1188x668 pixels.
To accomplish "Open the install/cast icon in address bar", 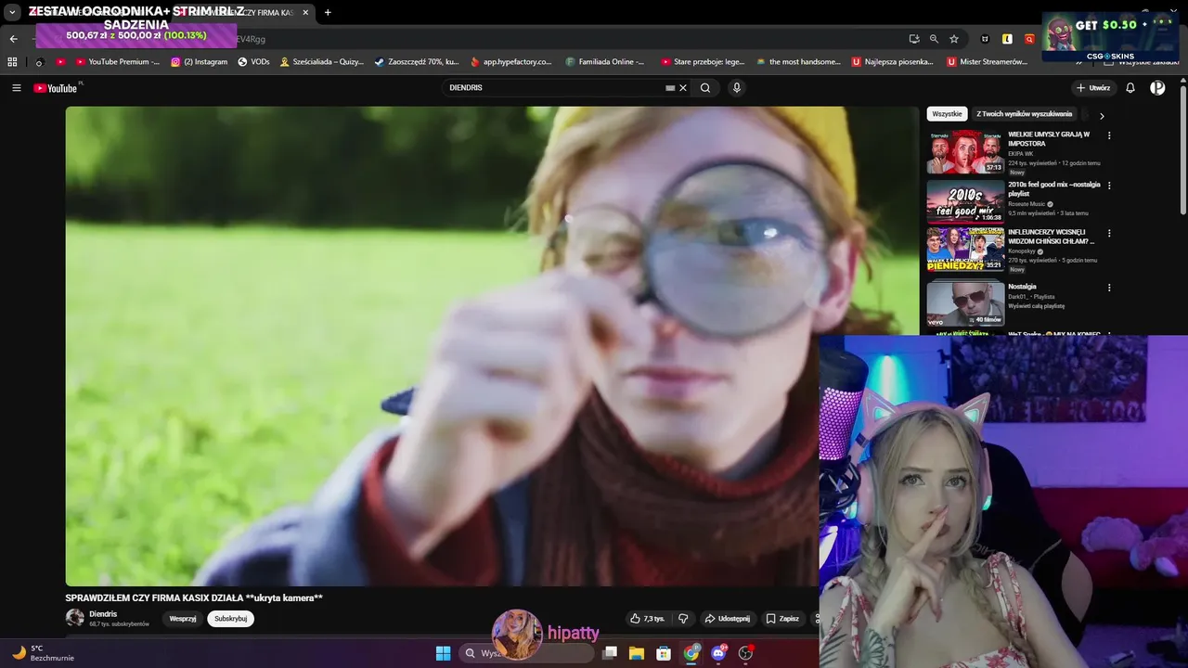I will click(x=914, y=39).
